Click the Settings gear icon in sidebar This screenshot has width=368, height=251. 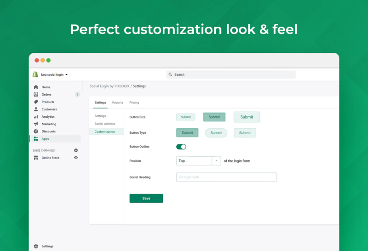tap(36, 246)
